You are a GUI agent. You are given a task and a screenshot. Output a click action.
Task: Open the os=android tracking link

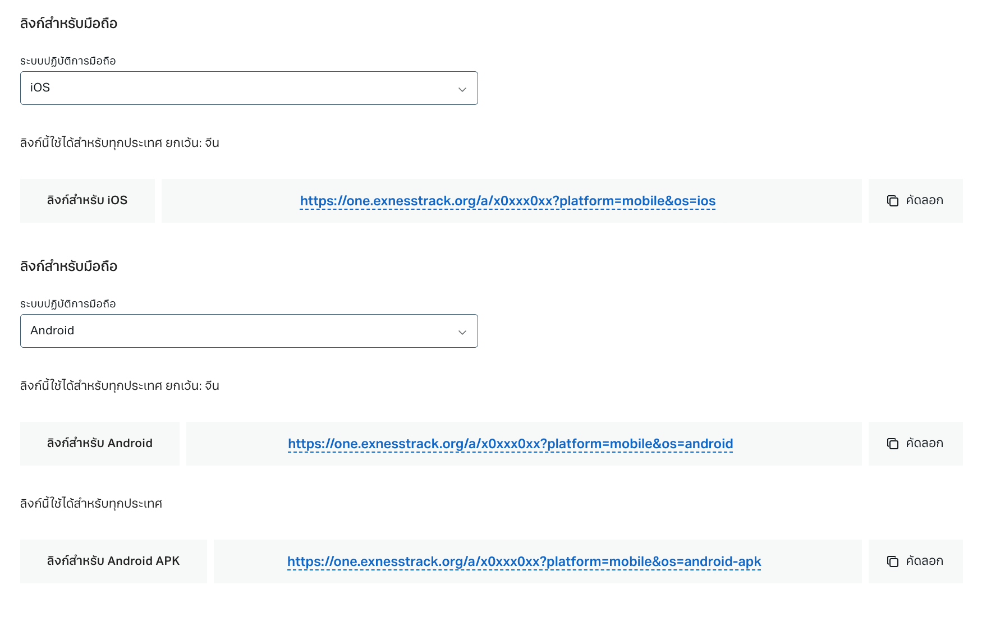511,444
